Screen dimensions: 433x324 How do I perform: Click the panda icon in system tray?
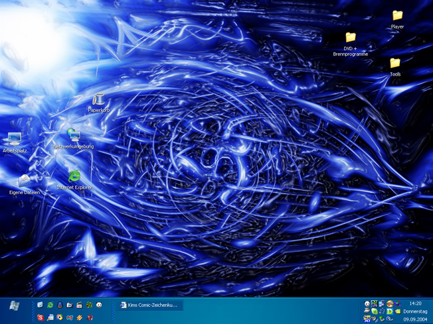point(367,303)
